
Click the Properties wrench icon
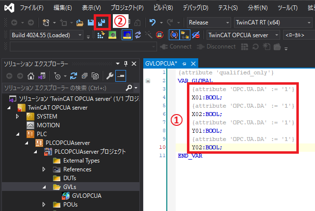110,76
